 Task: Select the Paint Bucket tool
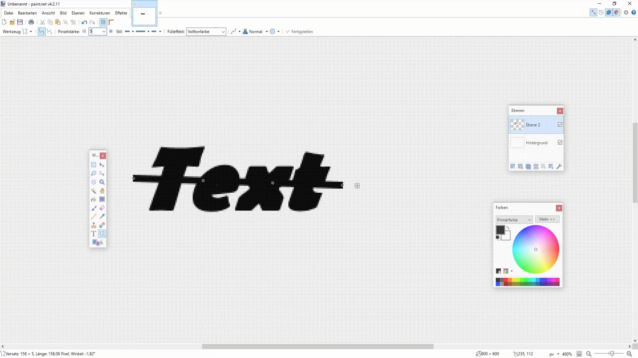(x=94, y=200)
